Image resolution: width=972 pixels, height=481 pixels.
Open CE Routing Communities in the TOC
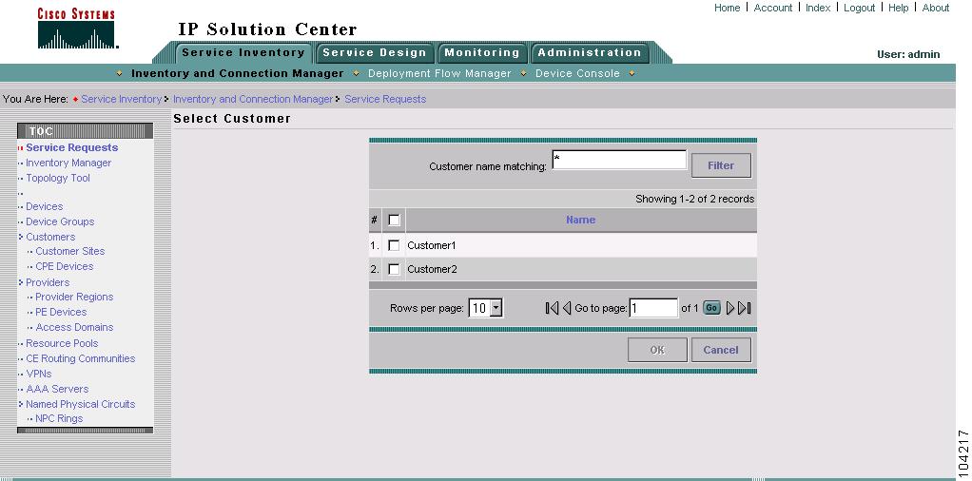81,359
